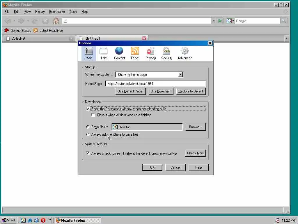Open the Help menu

point(85,12)
